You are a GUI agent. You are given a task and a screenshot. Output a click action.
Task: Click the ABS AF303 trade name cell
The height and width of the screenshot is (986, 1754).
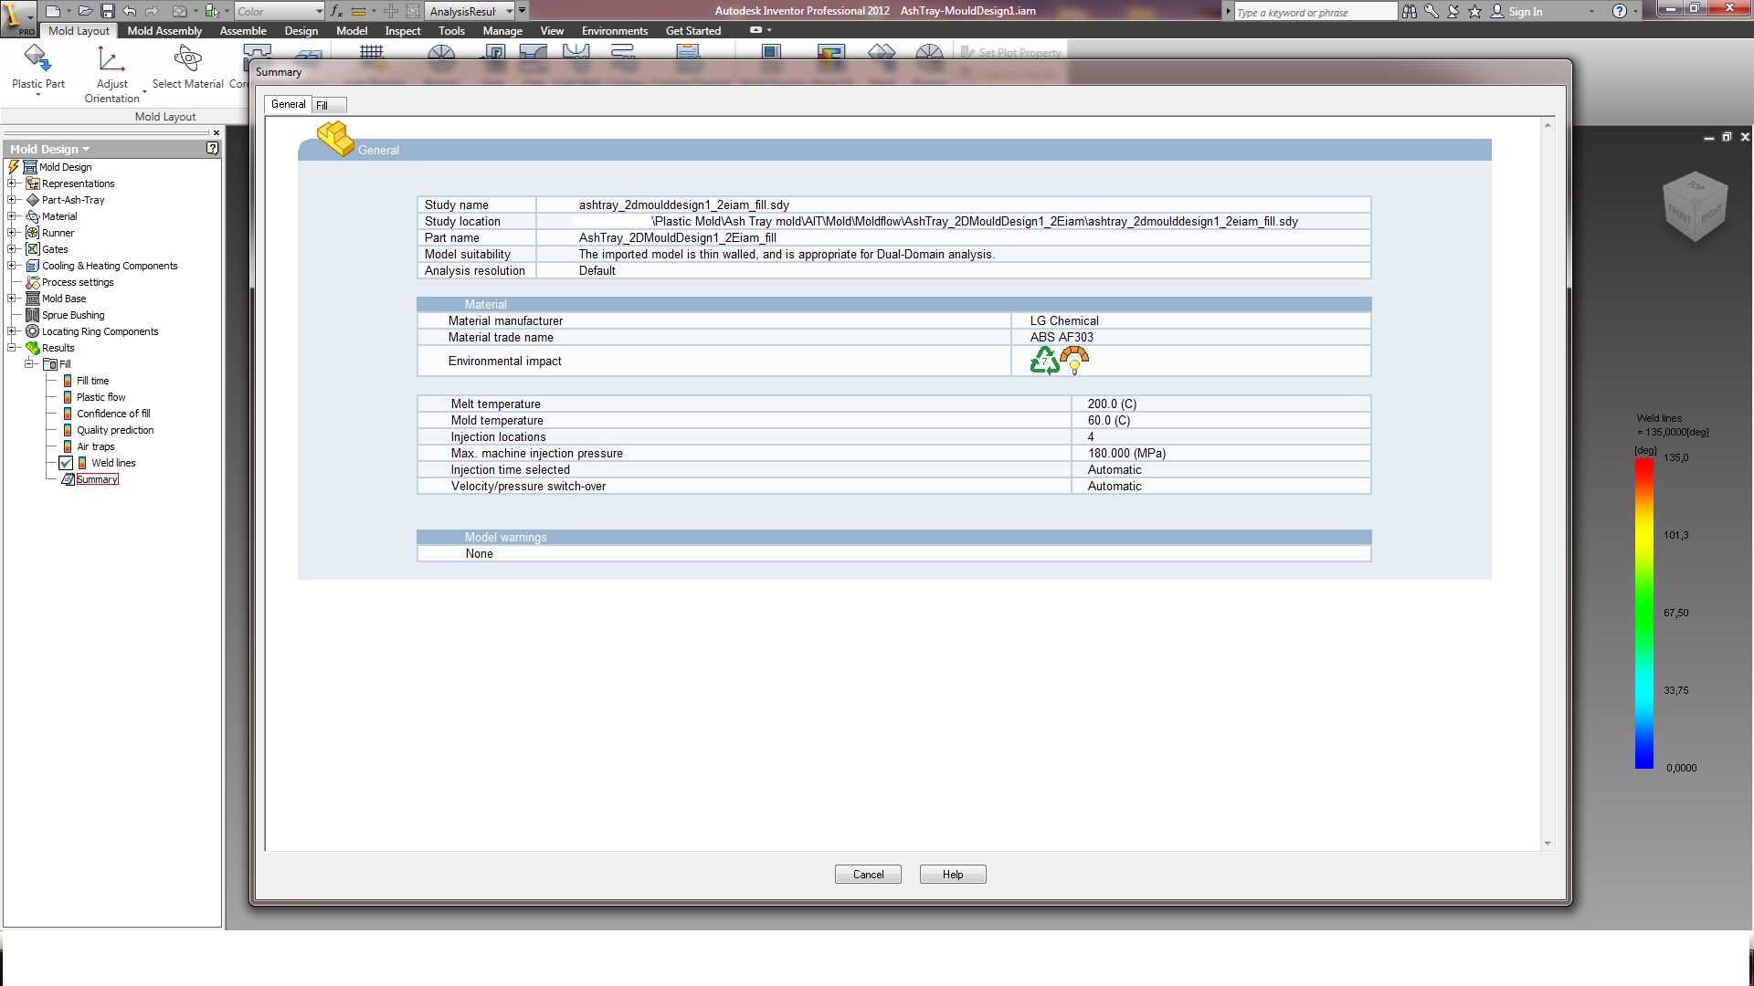coord(1191,337)
